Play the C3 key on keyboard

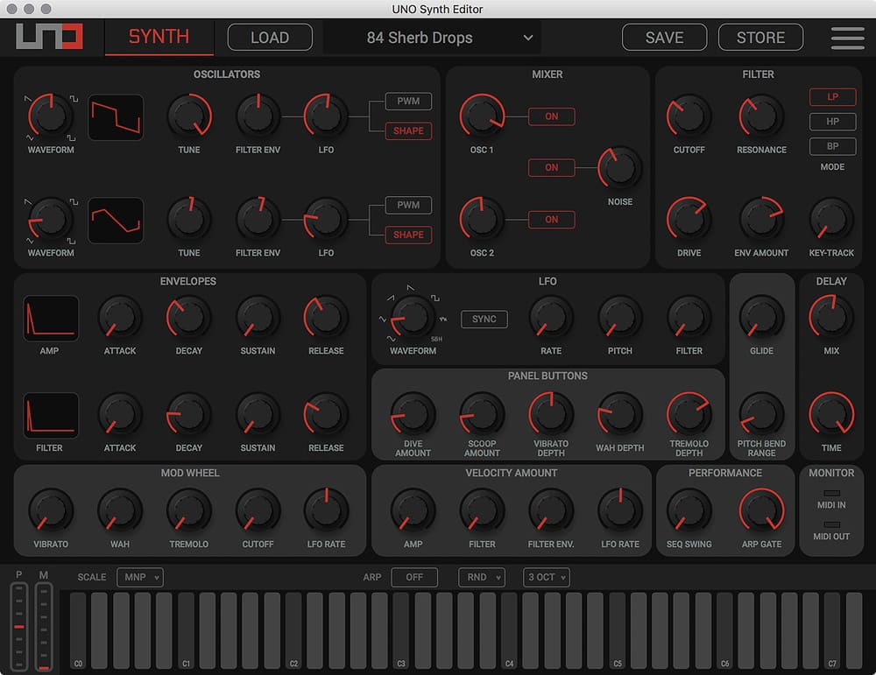pos(401,631)
